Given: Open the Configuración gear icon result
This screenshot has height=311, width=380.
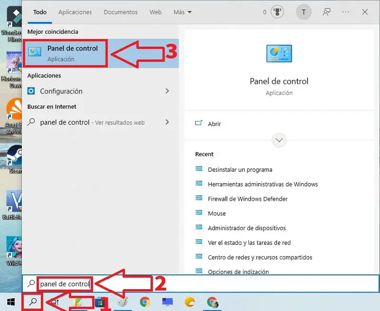Looking at the screenshot, I should [x=31, y=91].
